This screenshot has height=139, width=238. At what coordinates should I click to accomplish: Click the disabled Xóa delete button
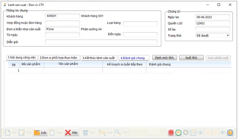pyautogui.click(x=89, y=133)
